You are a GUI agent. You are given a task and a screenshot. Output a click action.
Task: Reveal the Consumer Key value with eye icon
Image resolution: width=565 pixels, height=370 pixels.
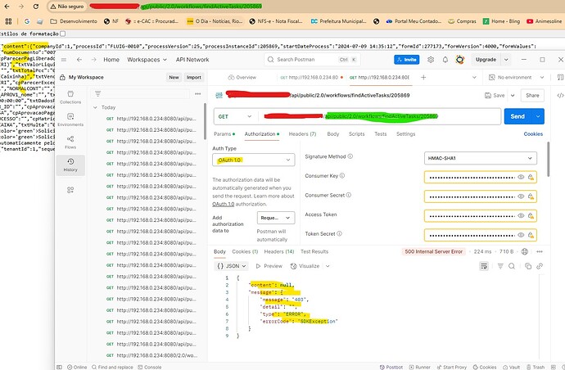click(x=520, y=176)
